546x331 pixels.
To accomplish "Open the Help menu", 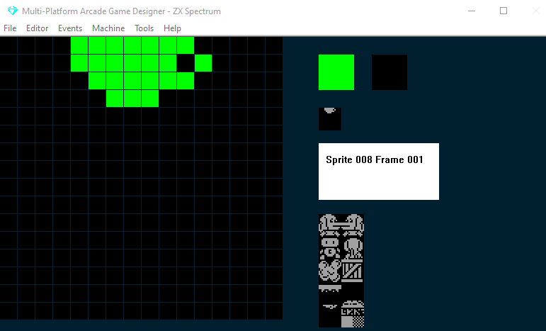I will point(172,28).
